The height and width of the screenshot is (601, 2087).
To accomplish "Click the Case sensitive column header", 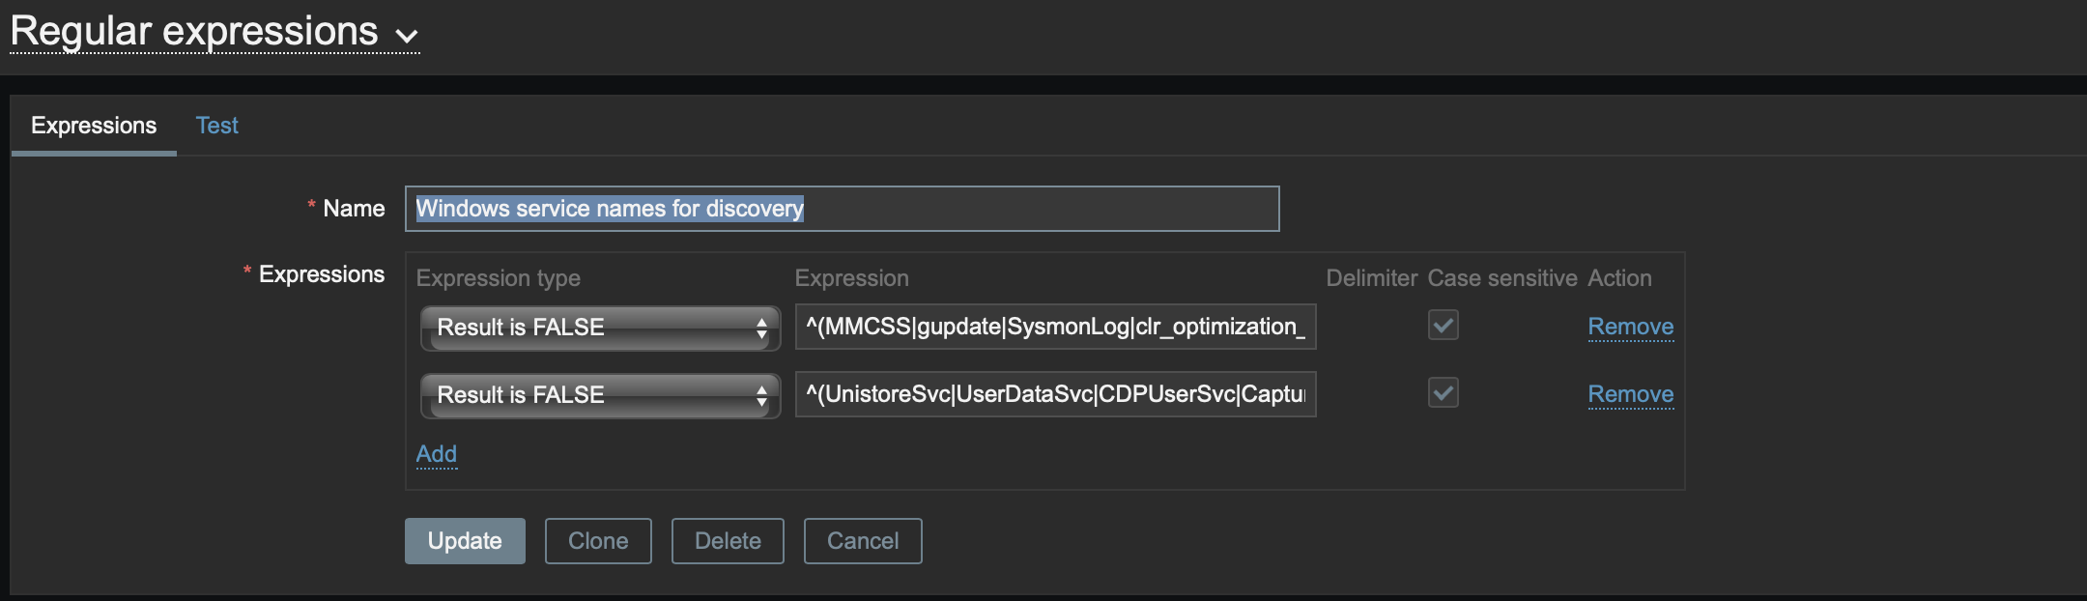I will click(x=1501, y=278).
